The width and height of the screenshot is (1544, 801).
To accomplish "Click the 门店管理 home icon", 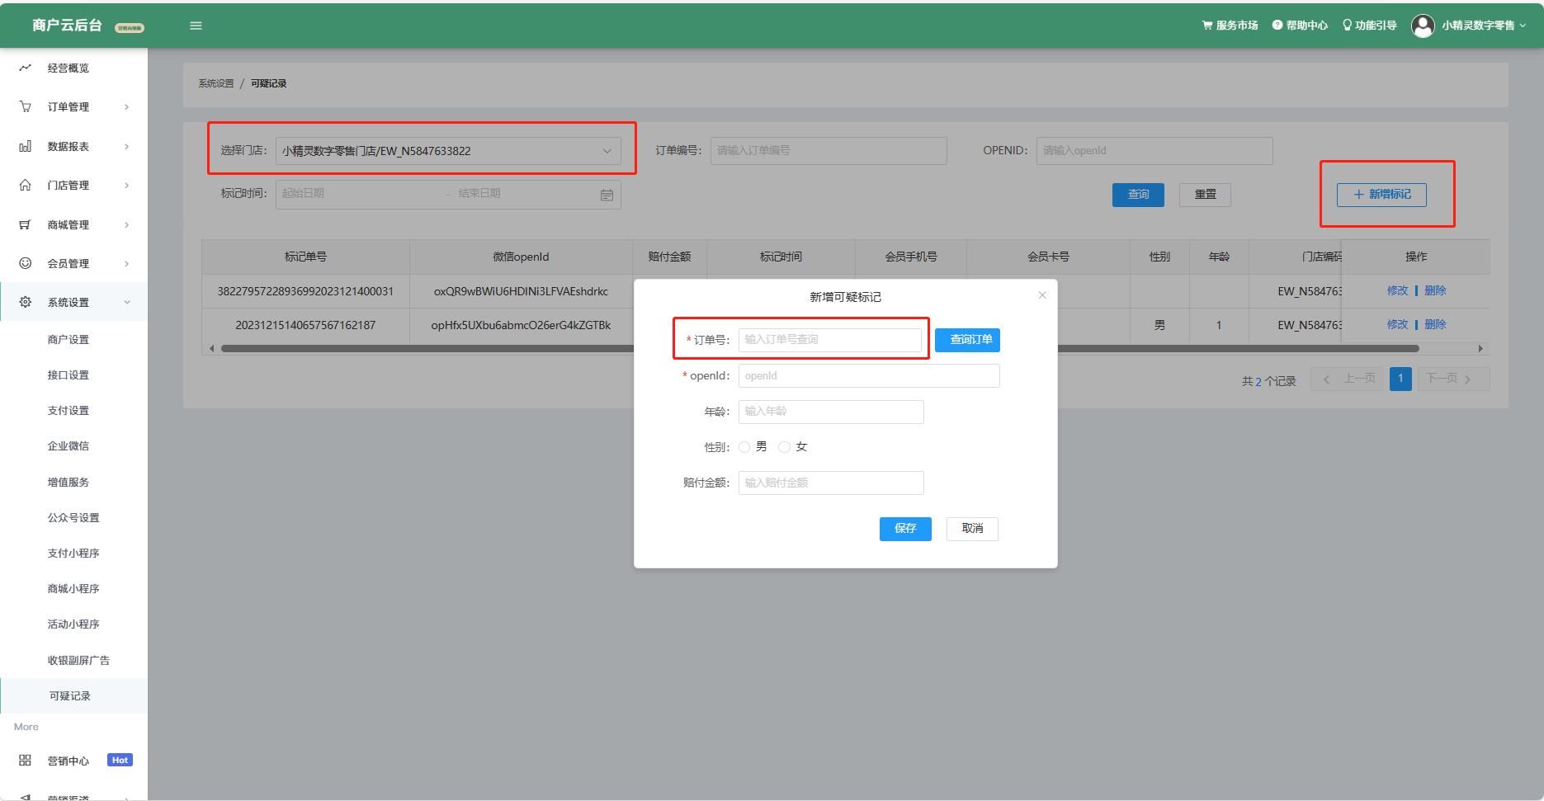I will pyautogui.click(x=26, y=185).
